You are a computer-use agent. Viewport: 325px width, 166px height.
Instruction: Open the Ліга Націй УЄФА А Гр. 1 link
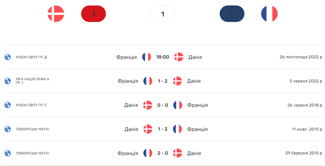pos(32,81)
